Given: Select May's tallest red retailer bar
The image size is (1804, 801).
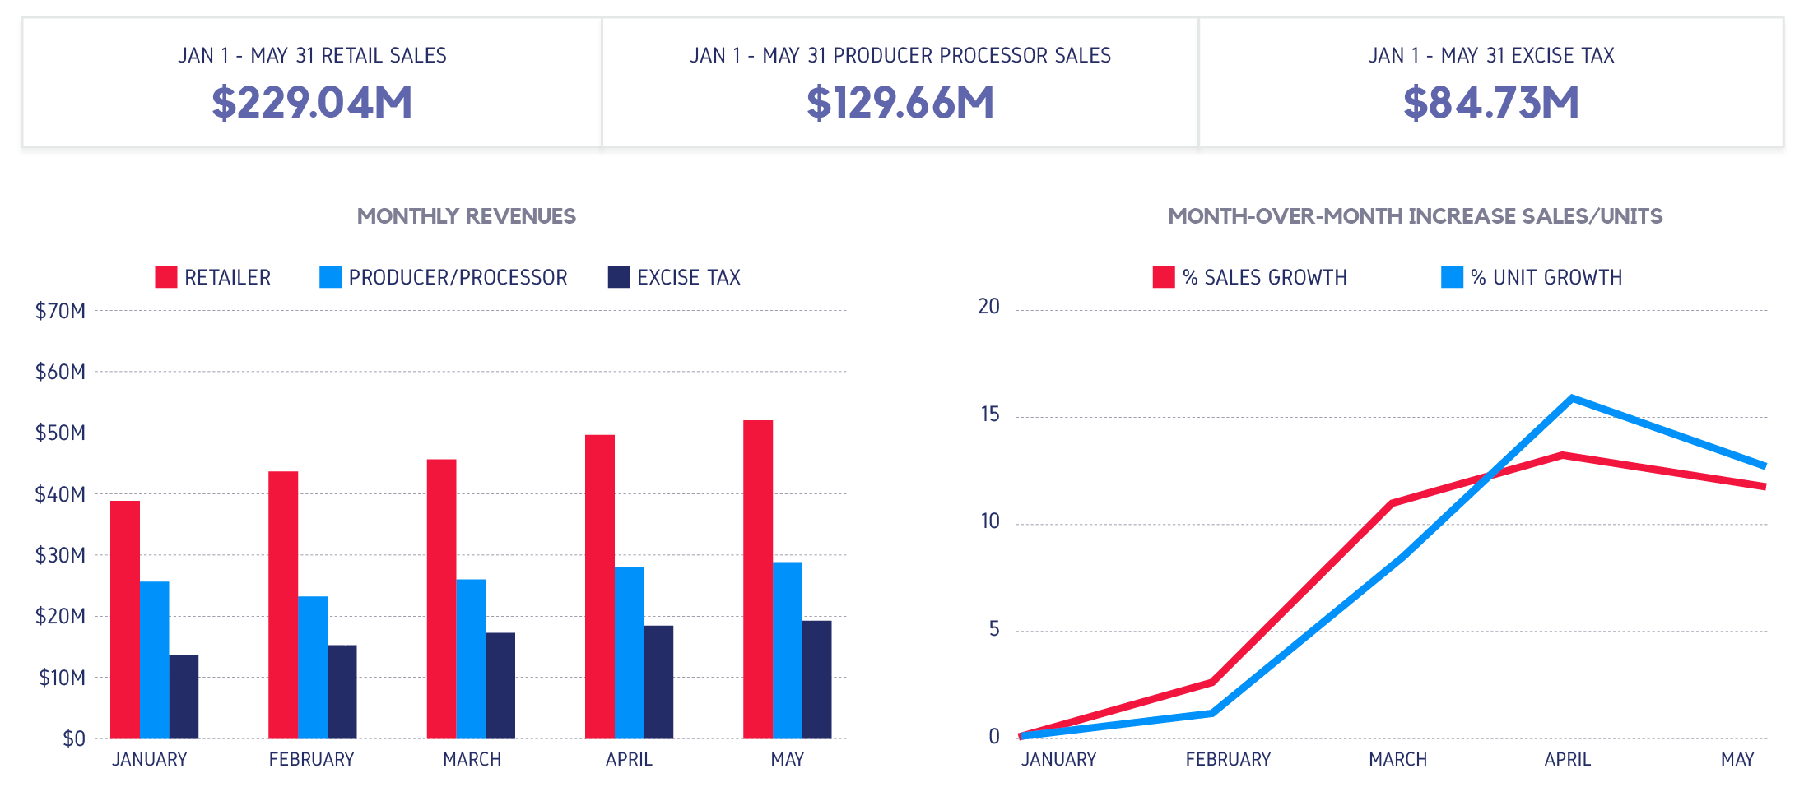Looking at the screenshot, I should 757,576.
